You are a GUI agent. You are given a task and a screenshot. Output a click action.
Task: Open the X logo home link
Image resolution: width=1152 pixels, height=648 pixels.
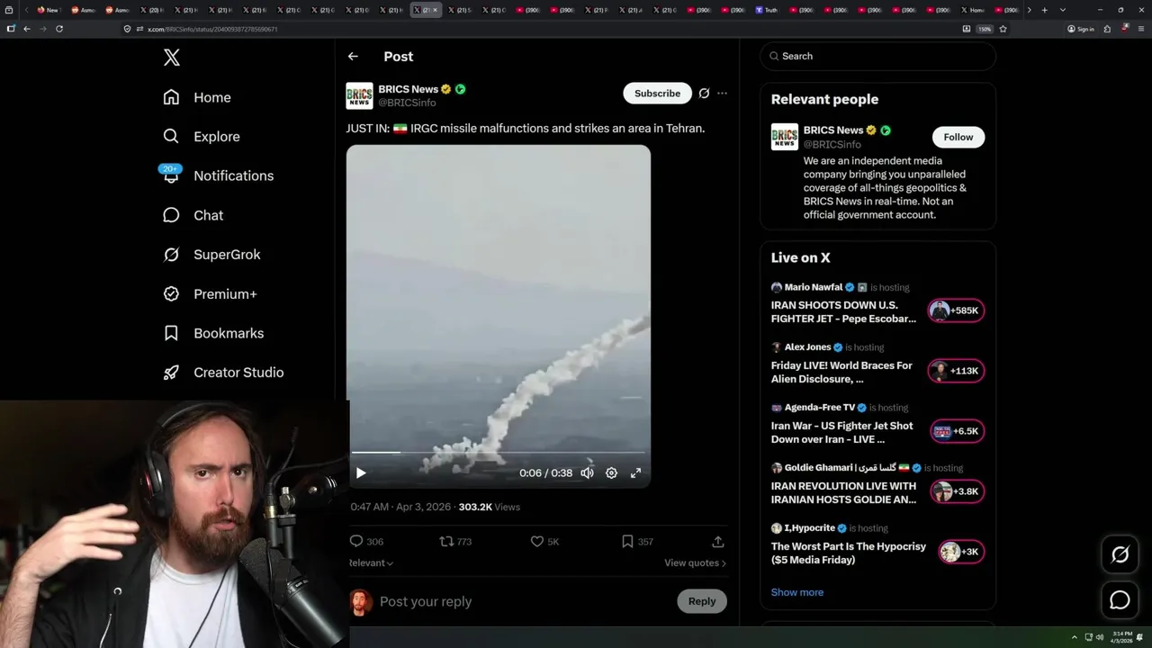click(172, 58)
